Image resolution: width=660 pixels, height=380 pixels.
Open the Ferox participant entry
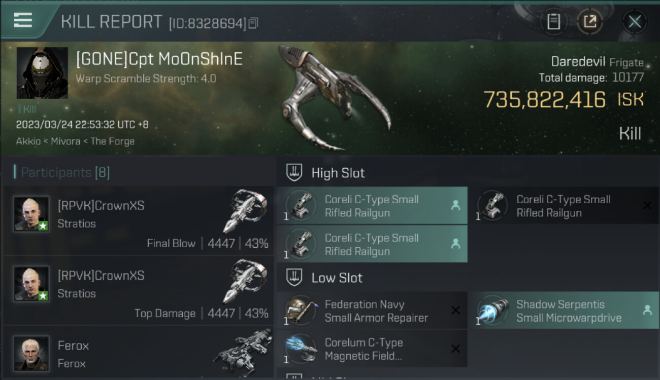(139, 353)
